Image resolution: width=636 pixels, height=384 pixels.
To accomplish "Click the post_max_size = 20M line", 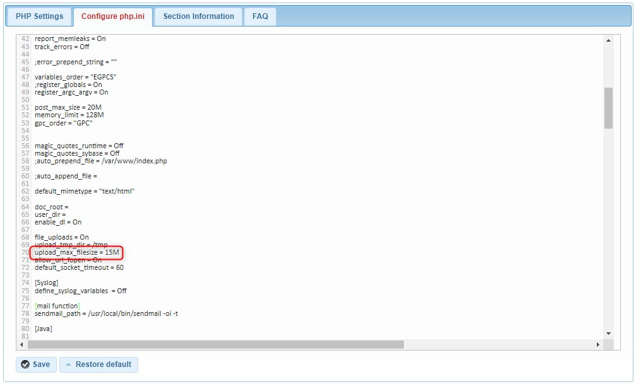I will (69, 107).
